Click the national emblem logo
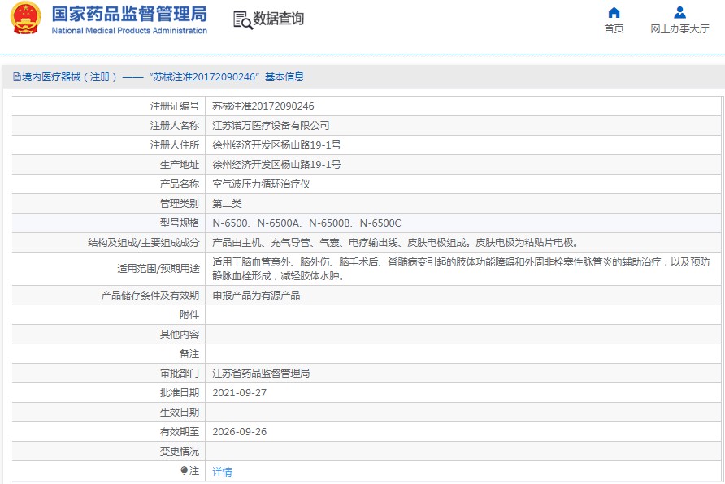Image resolution: width=725 pixels, height=484 pixels. click(x=25, y=19)
